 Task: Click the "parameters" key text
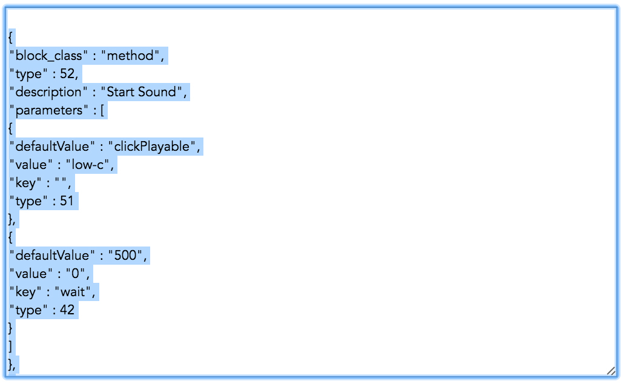45,110
